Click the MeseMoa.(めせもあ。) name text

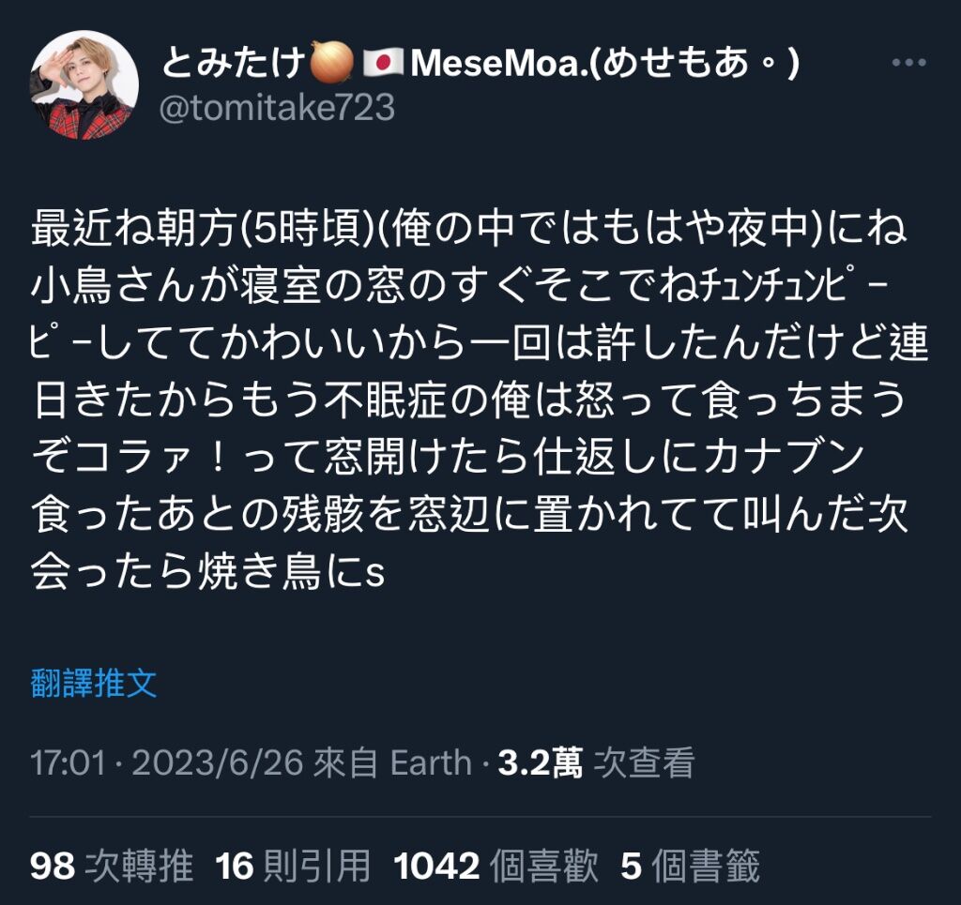pos(605,63)
